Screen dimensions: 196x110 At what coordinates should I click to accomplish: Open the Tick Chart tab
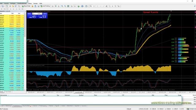point(8,92)
